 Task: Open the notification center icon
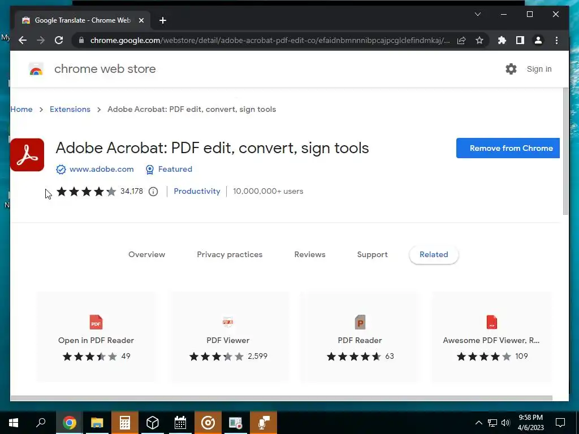[560, 423]
